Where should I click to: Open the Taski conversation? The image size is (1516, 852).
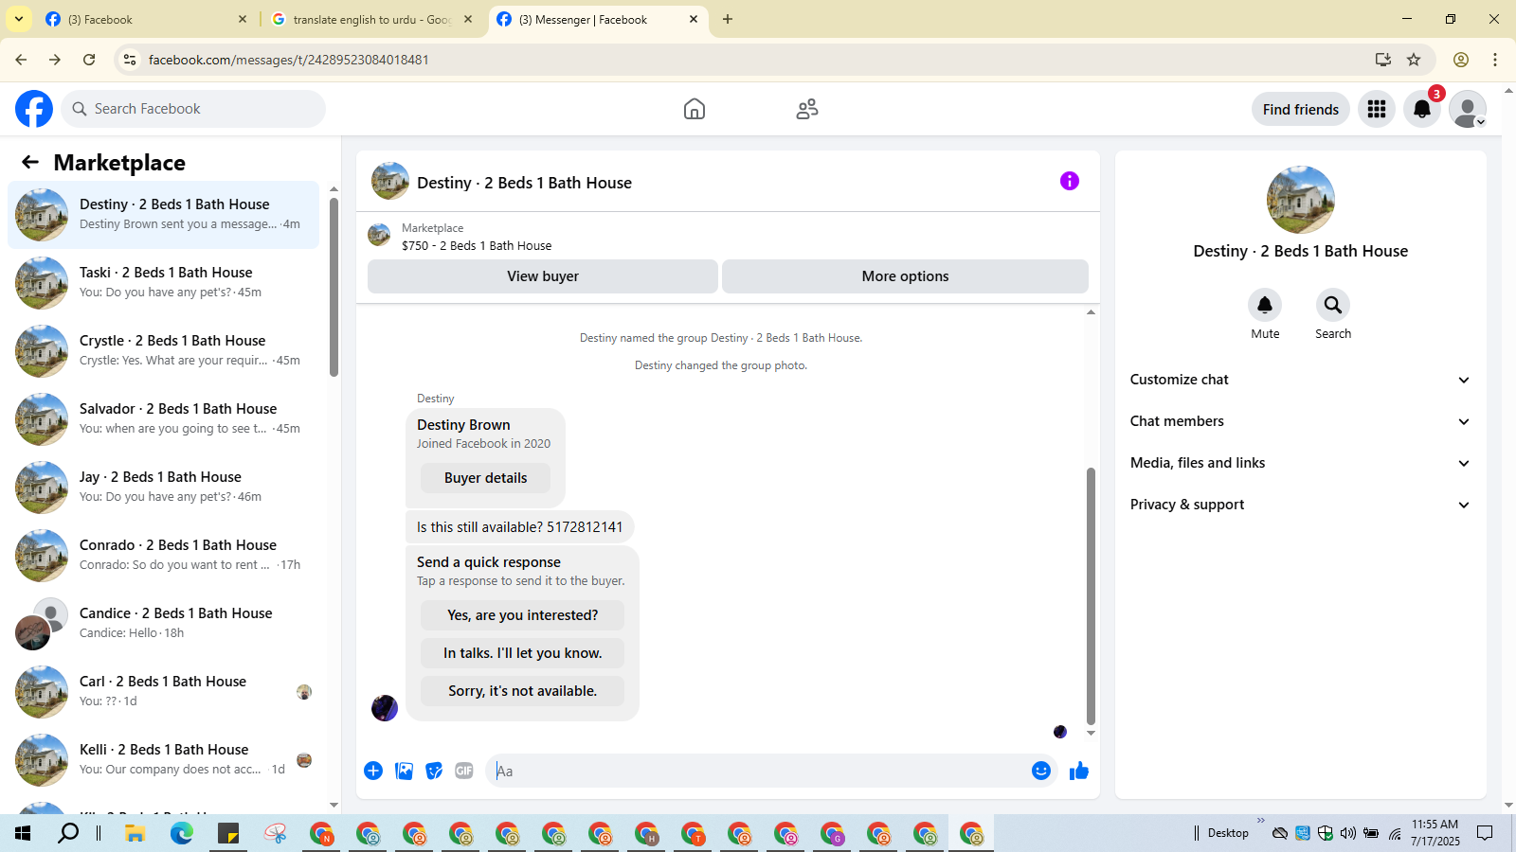[x=164, y=283]
